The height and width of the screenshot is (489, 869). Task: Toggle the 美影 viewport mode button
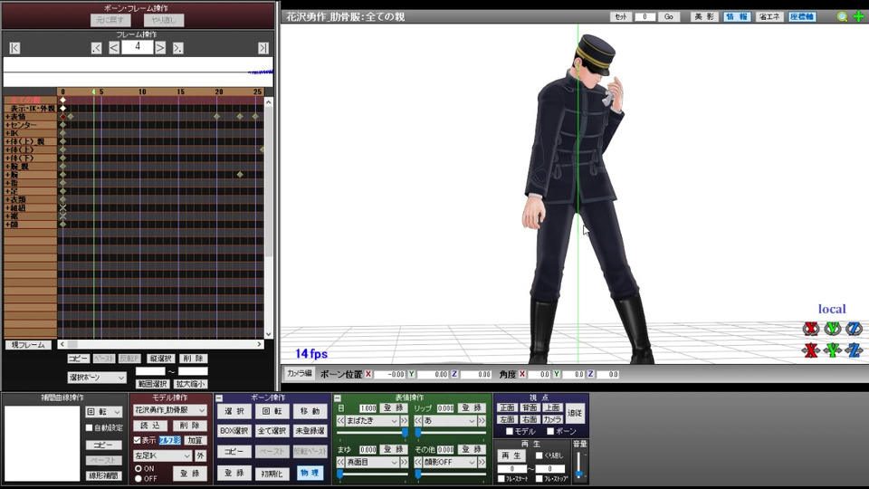coord(704,16)
